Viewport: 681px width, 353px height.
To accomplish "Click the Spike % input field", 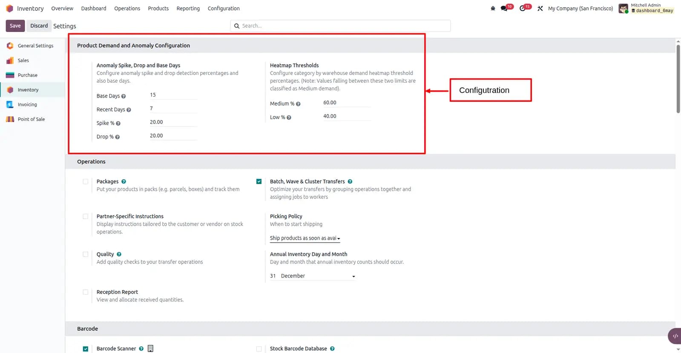I will point(173,122).
